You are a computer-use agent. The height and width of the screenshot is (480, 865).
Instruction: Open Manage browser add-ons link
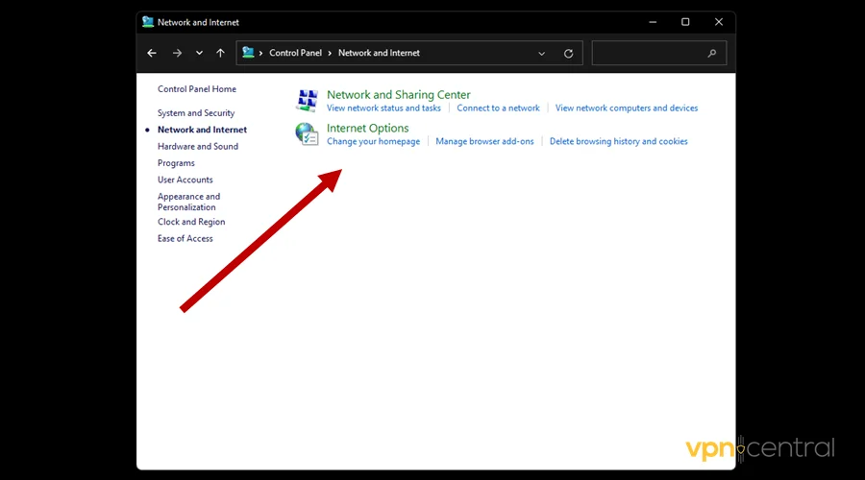pyautogui.click(x=485, y=142)
